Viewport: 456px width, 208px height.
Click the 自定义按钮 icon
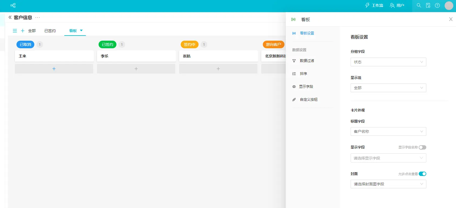[x=294, y=100]
